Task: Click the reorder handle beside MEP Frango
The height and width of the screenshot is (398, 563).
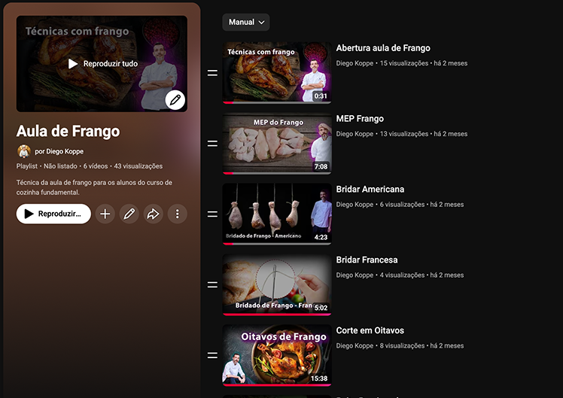Action: pos(212,144)
